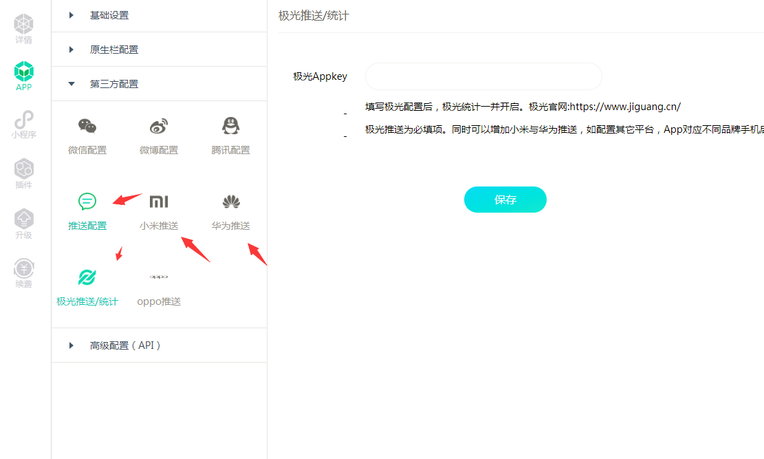Viewport: 764px width, 459px height.
Task: Open the WeChat 微信配置 icon
Action: 87,126
